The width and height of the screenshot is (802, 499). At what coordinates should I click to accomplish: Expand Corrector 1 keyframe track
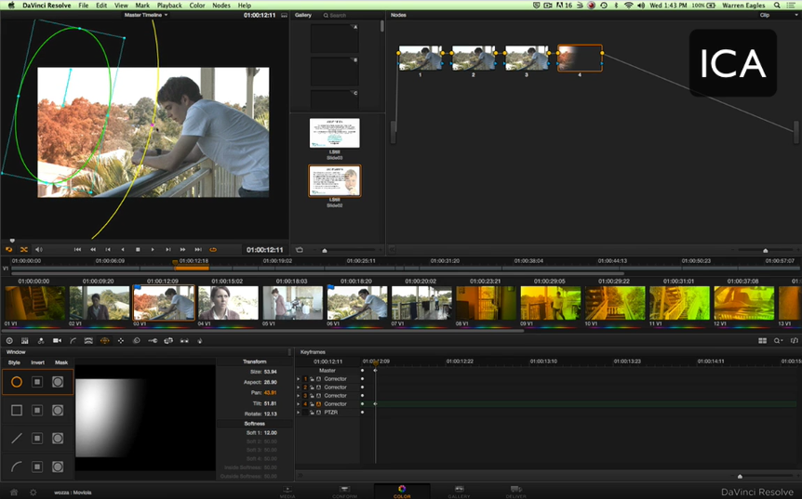tap(299, 379)
